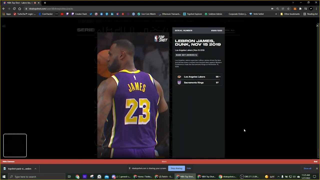Open the Other bookmarks folder
320x180 pixels.
(290, 14)
